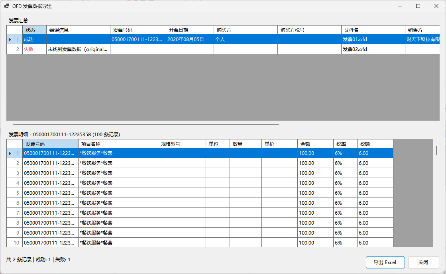The width and height of the screenshot is (446, 274).
Task: Select the 发票02.ofd file name cell
Action: tap(373, 49)
